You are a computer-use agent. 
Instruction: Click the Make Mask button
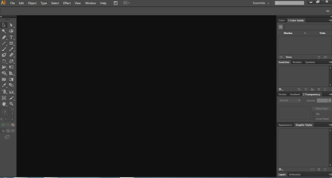(x=322, y=108)
